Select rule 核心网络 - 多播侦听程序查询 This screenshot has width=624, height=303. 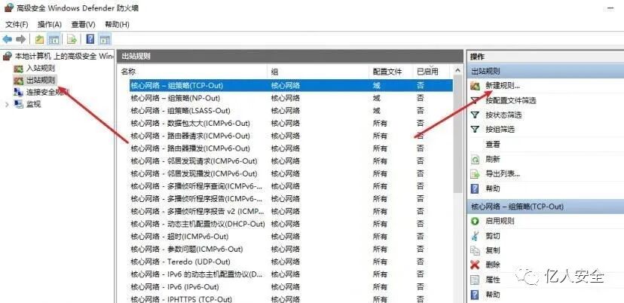291,186
